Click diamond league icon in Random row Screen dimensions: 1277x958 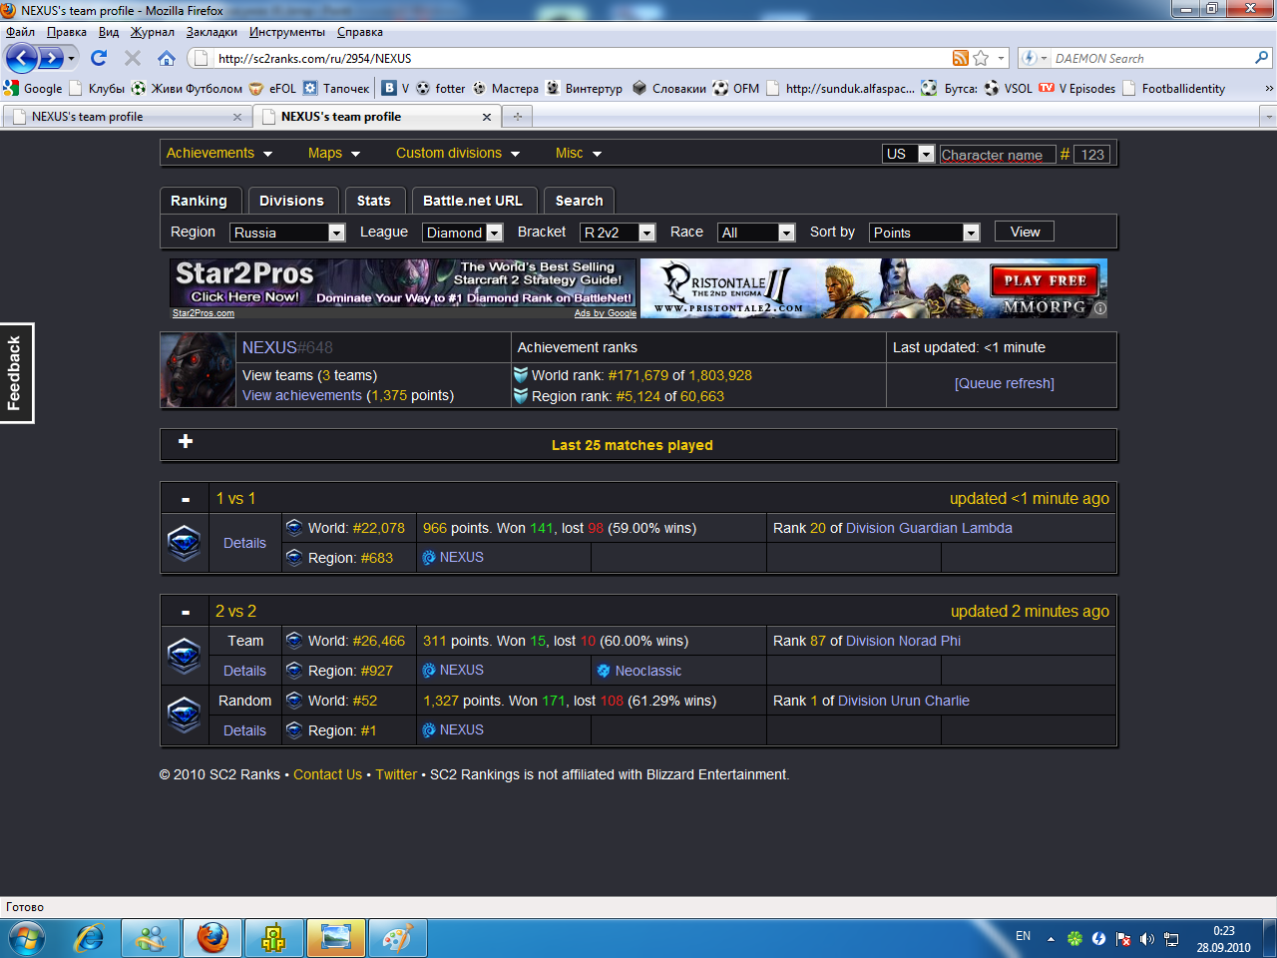coord(184,716)
